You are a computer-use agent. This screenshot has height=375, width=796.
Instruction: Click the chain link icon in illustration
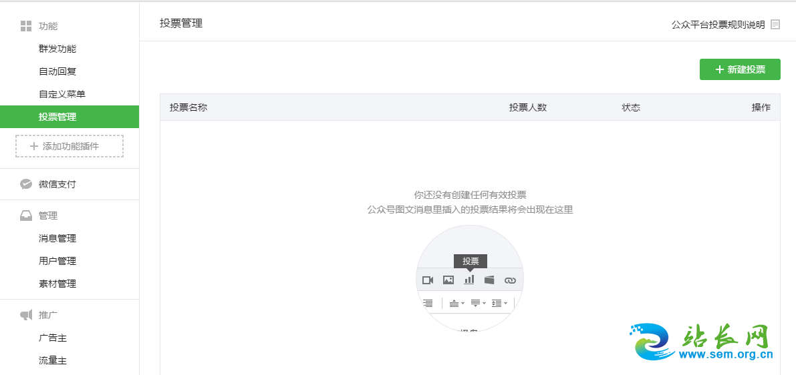tap(510, 280)
